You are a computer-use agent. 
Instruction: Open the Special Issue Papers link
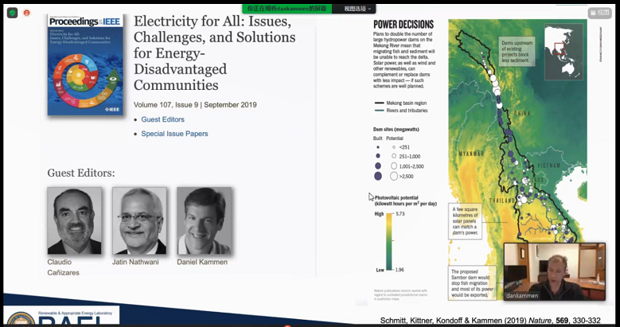click(174, 134)
